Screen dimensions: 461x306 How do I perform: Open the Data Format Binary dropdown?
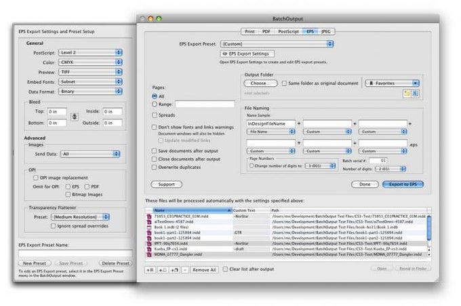click(91, 91)
